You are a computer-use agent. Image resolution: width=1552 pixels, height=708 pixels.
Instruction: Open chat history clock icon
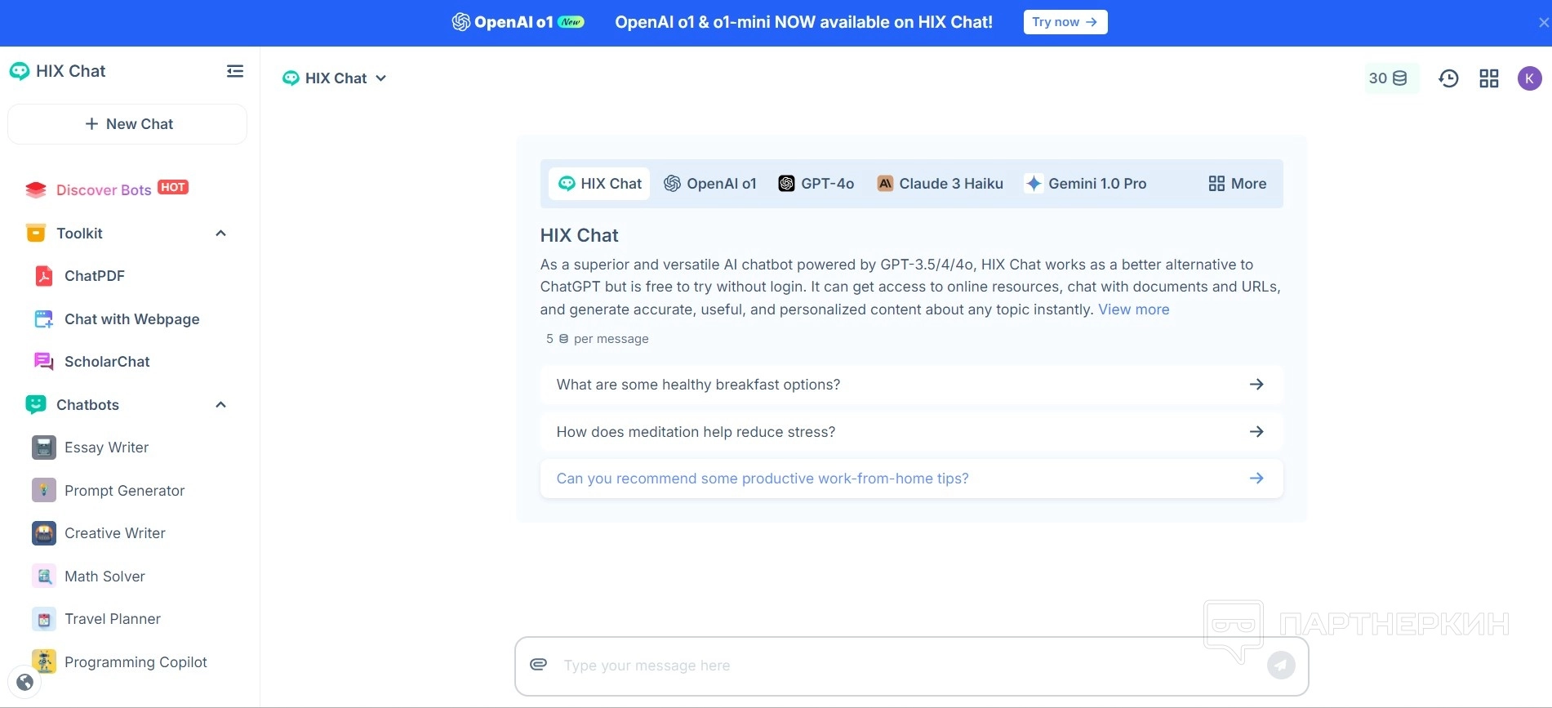click(1448, 78)
